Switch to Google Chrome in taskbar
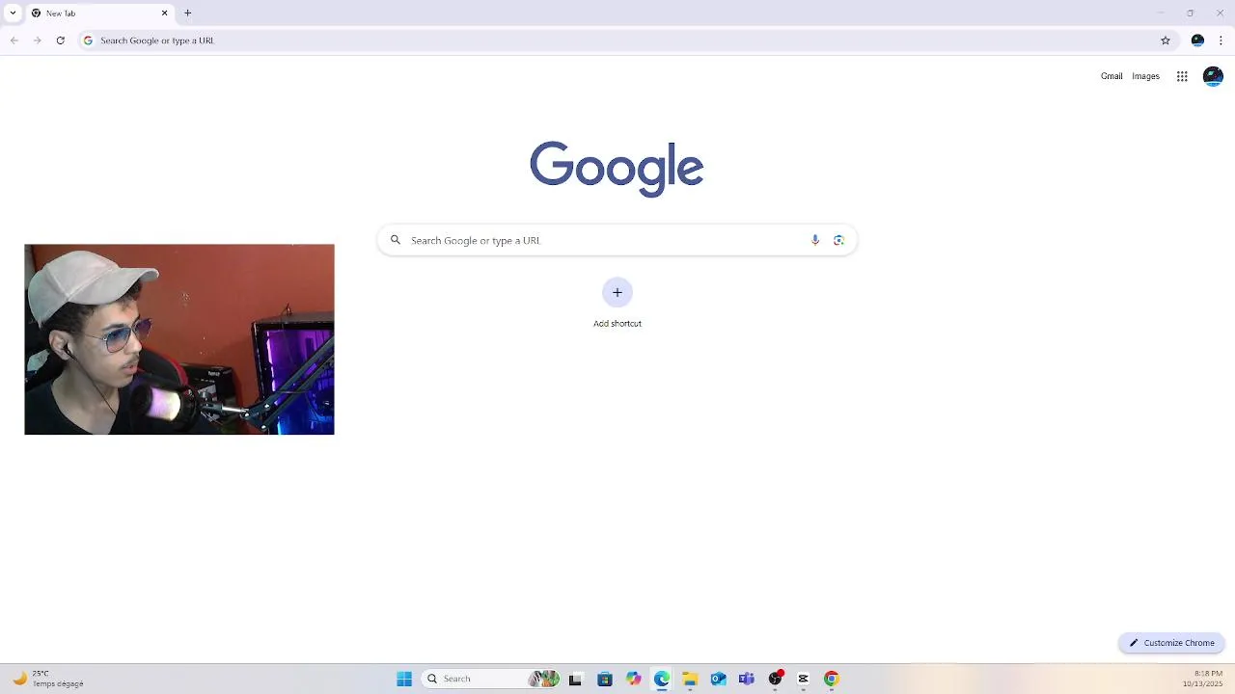Screen dimensions: 1235x694 832,679
